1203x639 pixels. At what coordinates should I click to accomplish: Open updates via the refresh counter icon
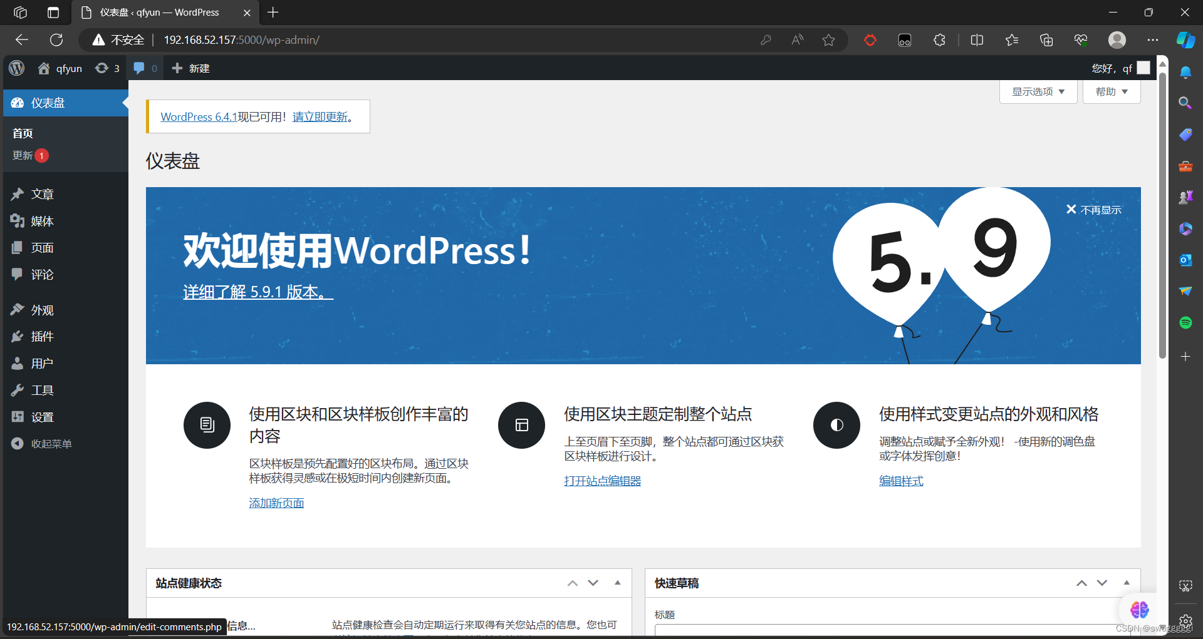pyautogui.click(x=107, y=68)
